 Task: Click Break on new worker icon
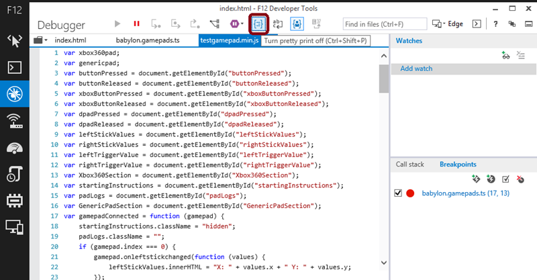pyautogui.click(x=215, y=24)
